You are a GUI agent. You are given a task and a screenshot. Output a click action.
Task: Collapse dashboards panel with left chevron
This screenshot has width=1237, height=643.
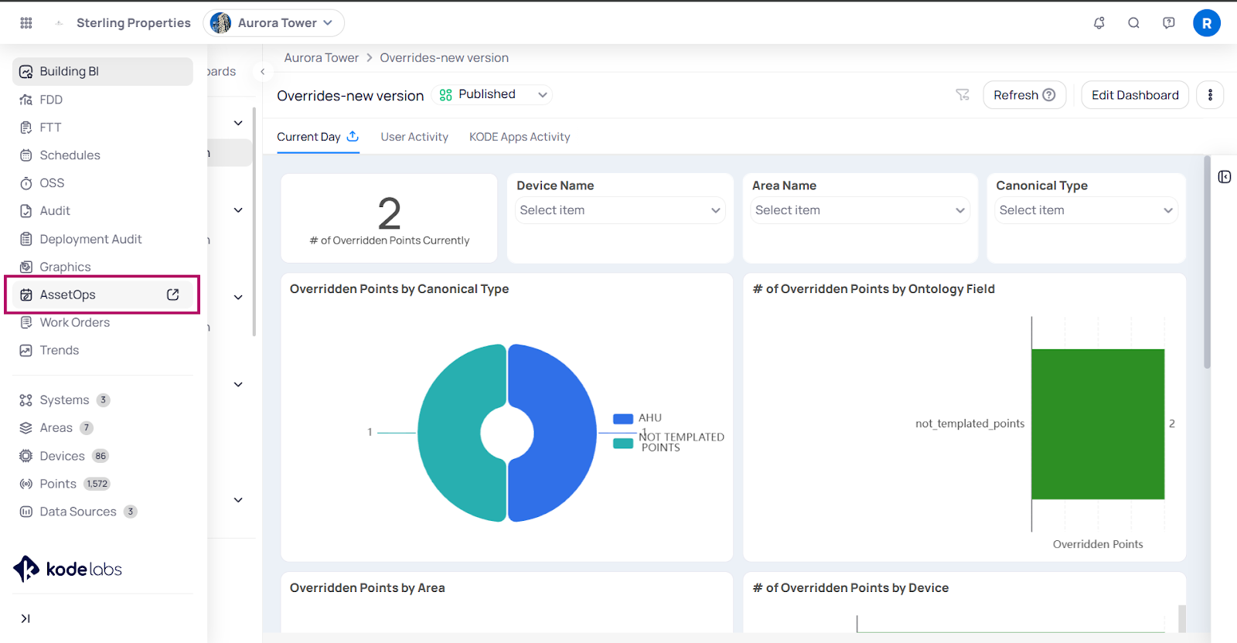coord(263,72)
